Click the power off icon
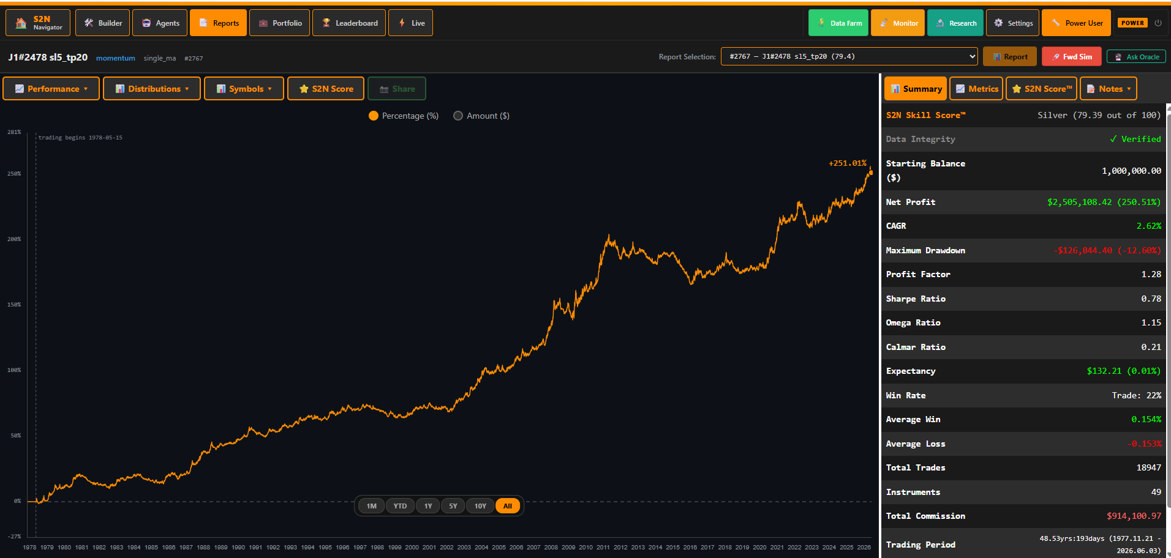Viewport: 1171px width, 558px height. [x=1158, y=23]
